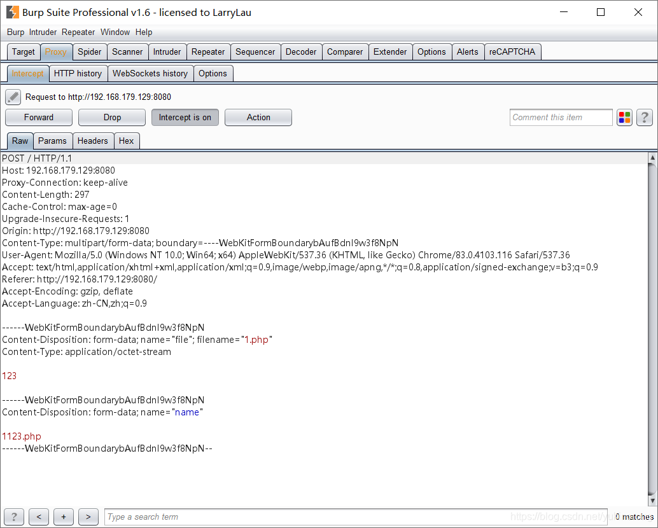The width and height of the screenshot is (658, 528).
Task: Open the Window menu
Action: coord(115,32)
